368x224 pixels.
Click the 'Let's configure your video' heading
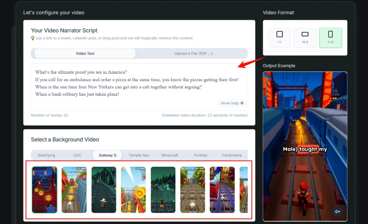(x=54, y=13)
